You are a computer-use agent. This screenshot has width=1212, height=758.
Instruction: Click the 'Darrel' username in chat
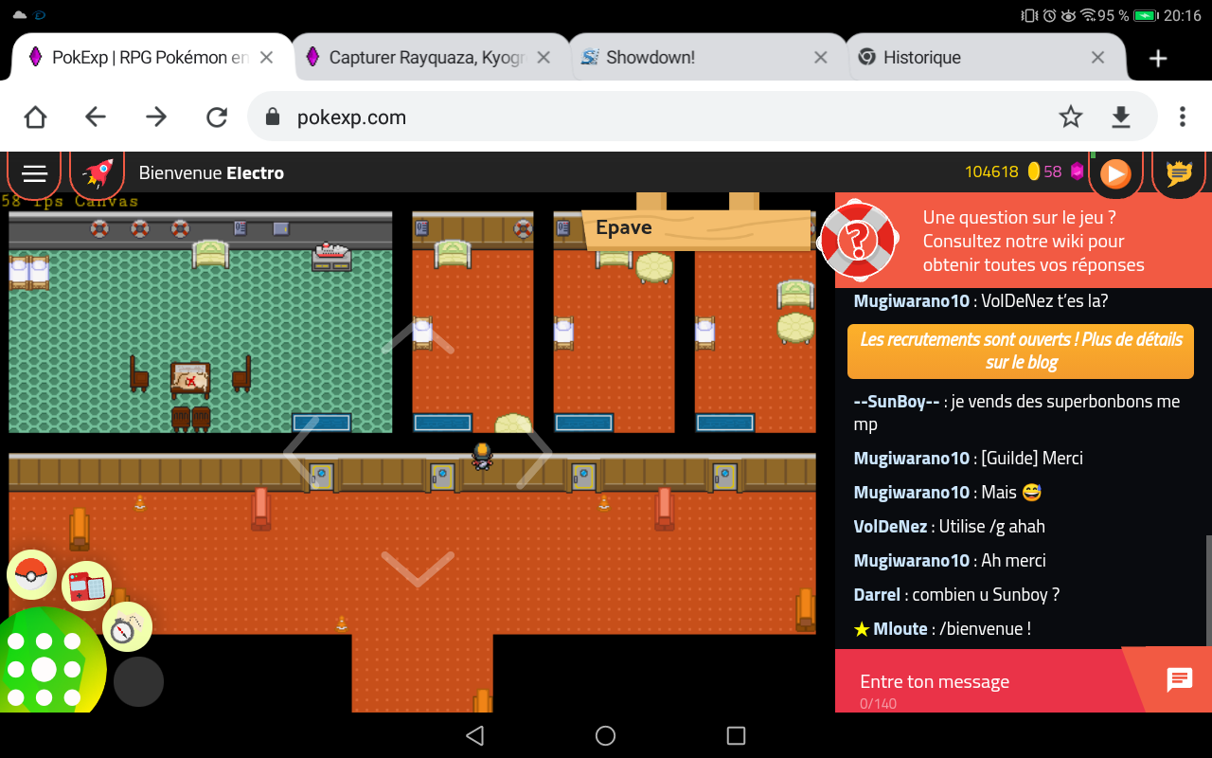877,595
